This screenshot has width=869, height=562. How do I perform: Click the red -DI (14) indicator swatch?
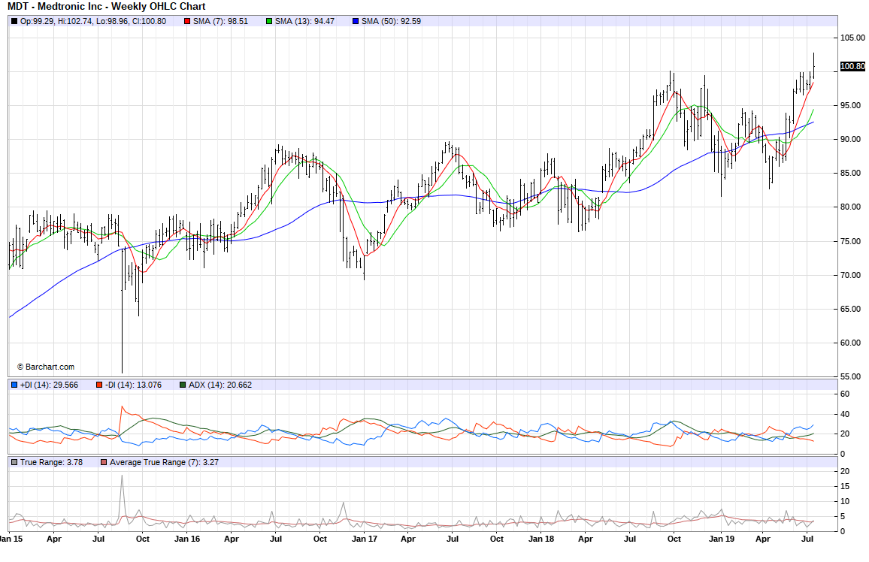[98, 385]
